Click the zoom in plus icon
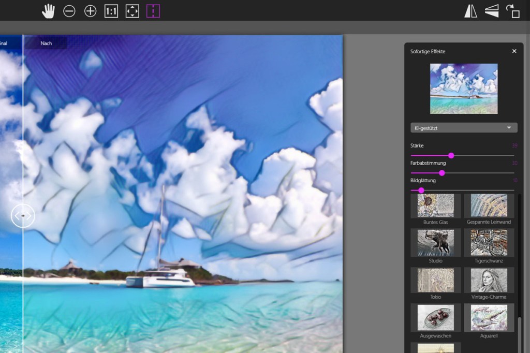Image resolution: width=530 pixels, height=353 pixels. pyautogui.click(x=90, y=11)
